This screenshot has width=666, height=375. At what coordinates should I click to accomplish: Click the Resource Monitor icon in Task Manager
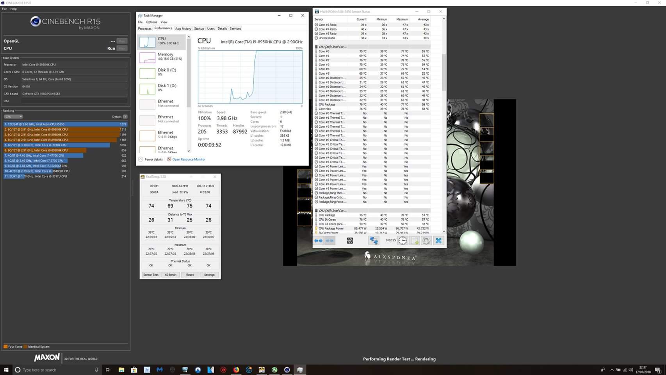169,159
